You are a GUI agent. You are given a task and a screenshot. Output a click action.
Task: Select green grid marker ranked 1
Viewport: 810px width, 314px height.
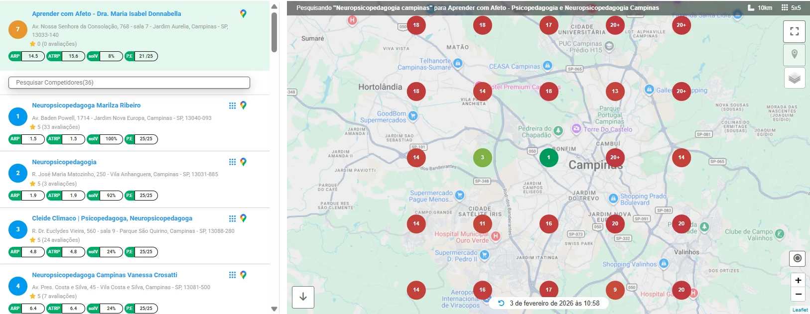[548, 157]
